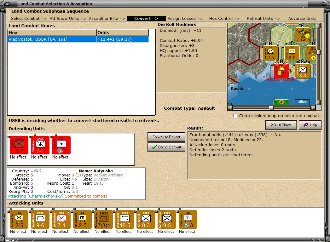Select the 3rd GD Arm 9-6 unit
Screen dimensions: 330x242
point(39,220)
